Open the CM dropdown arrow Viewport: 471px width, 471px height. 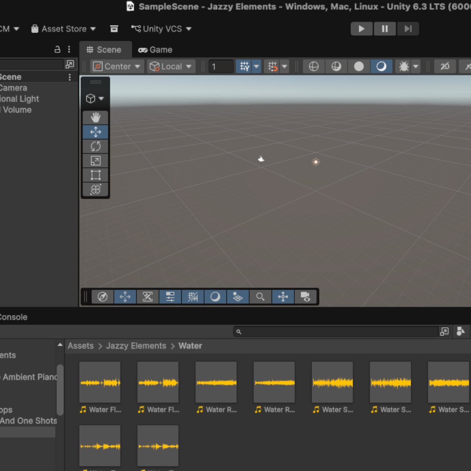tap(16, 29)
